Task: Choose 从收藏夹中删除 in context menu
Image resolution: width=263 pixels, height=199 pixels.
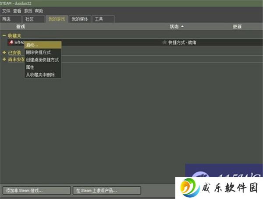Action: (43, 75)
